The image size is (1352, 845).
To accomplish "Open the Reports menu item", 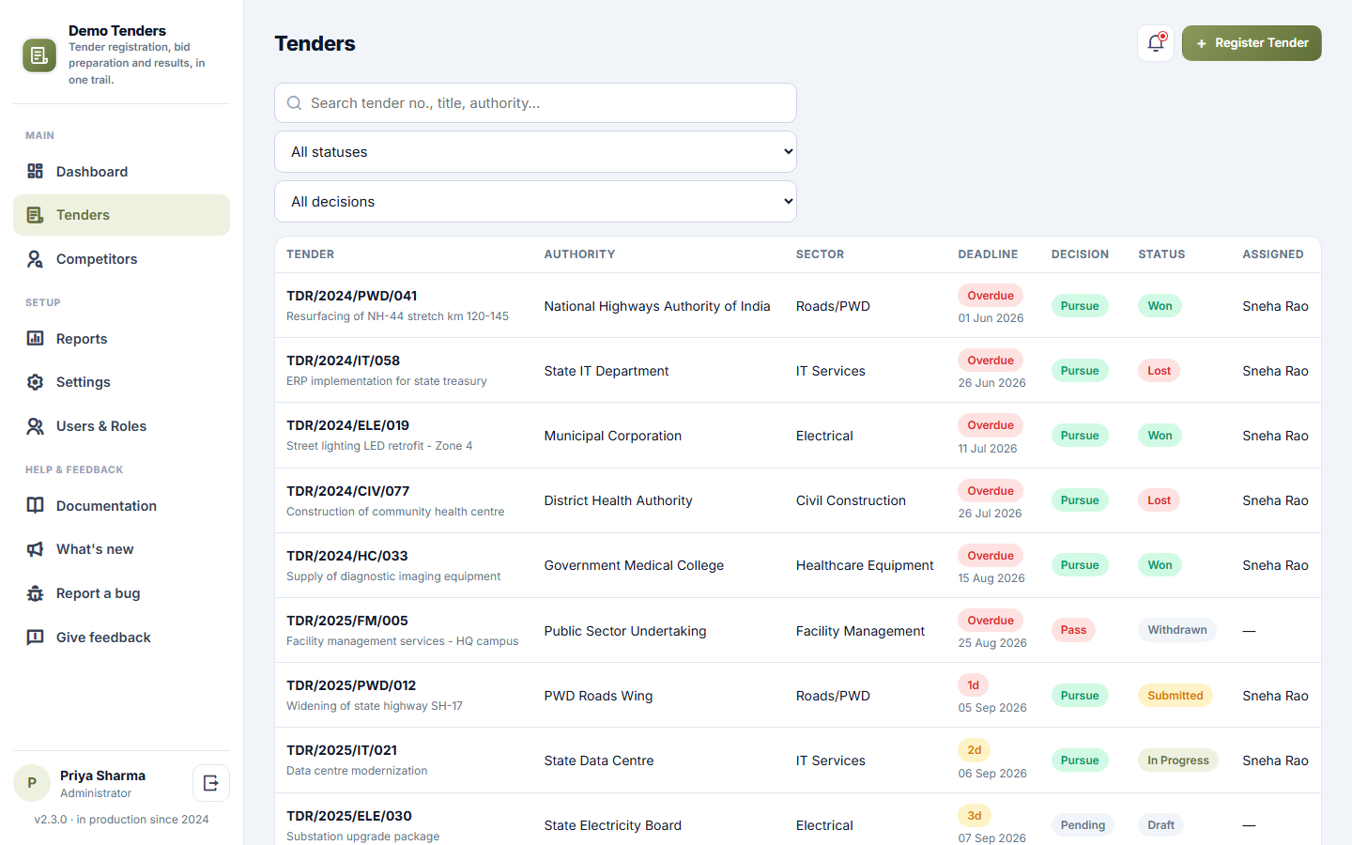I will point(121,338).
